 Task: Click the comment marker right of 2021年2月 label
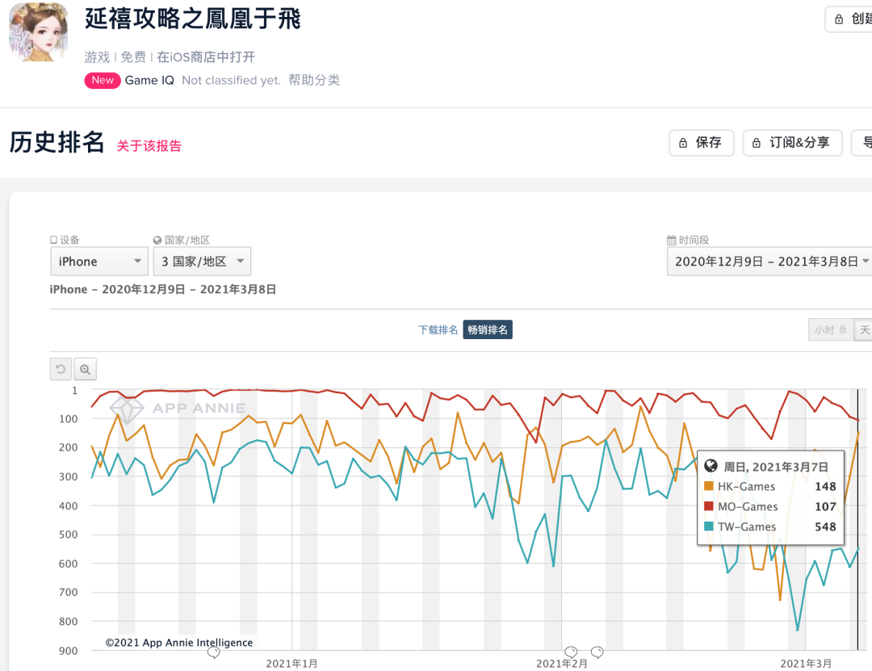click(x=597, y=652)
